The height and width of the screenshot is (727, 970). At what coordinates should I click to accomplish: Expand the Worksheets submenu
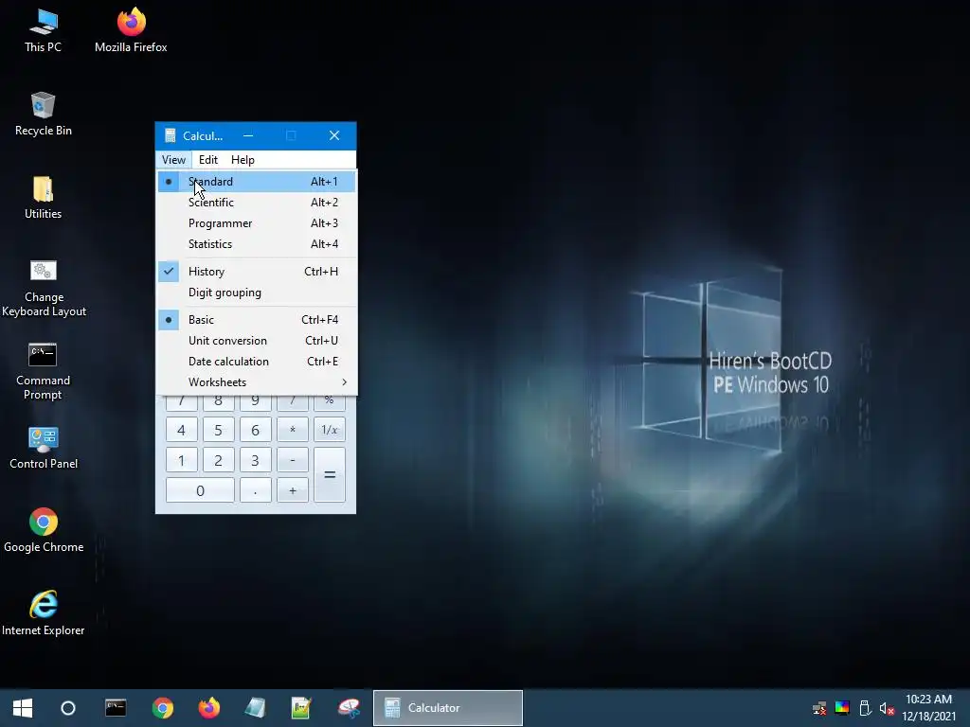tap(256, 382)
